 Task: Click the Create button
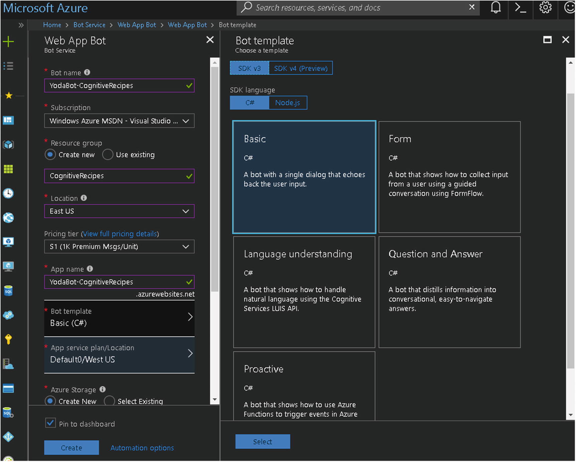click(x=71, y=448)
